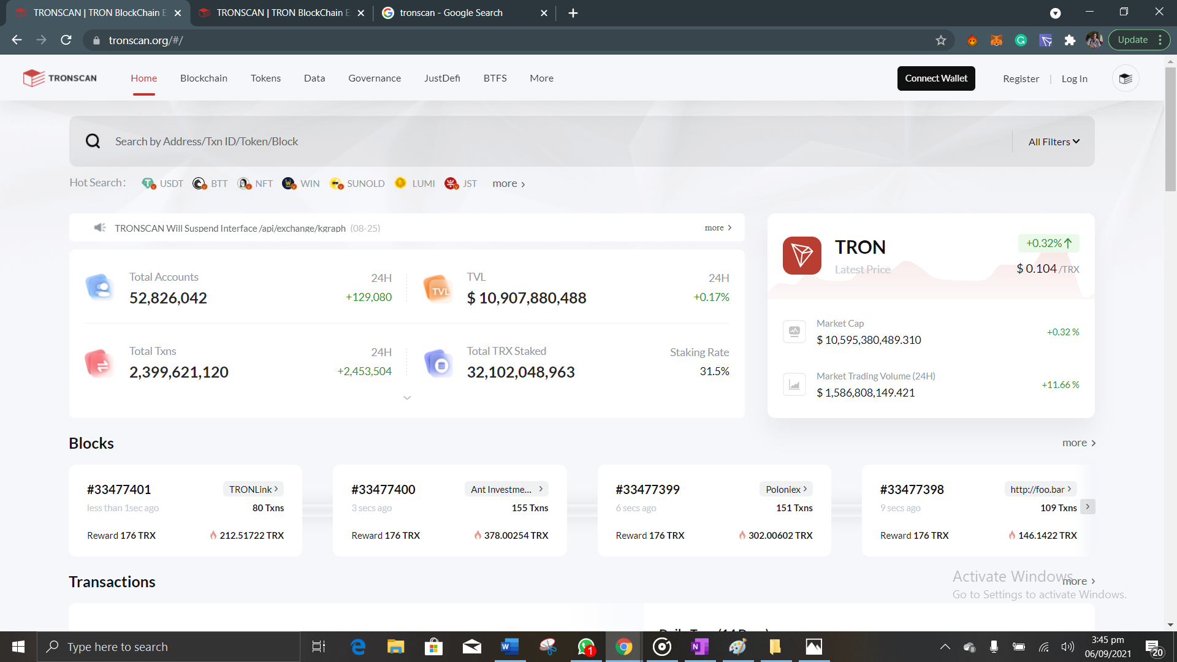The width and height of the screenshot is (1177, 662).
Task: Open the Grammarly extension icon
Action: point(1021,40)
